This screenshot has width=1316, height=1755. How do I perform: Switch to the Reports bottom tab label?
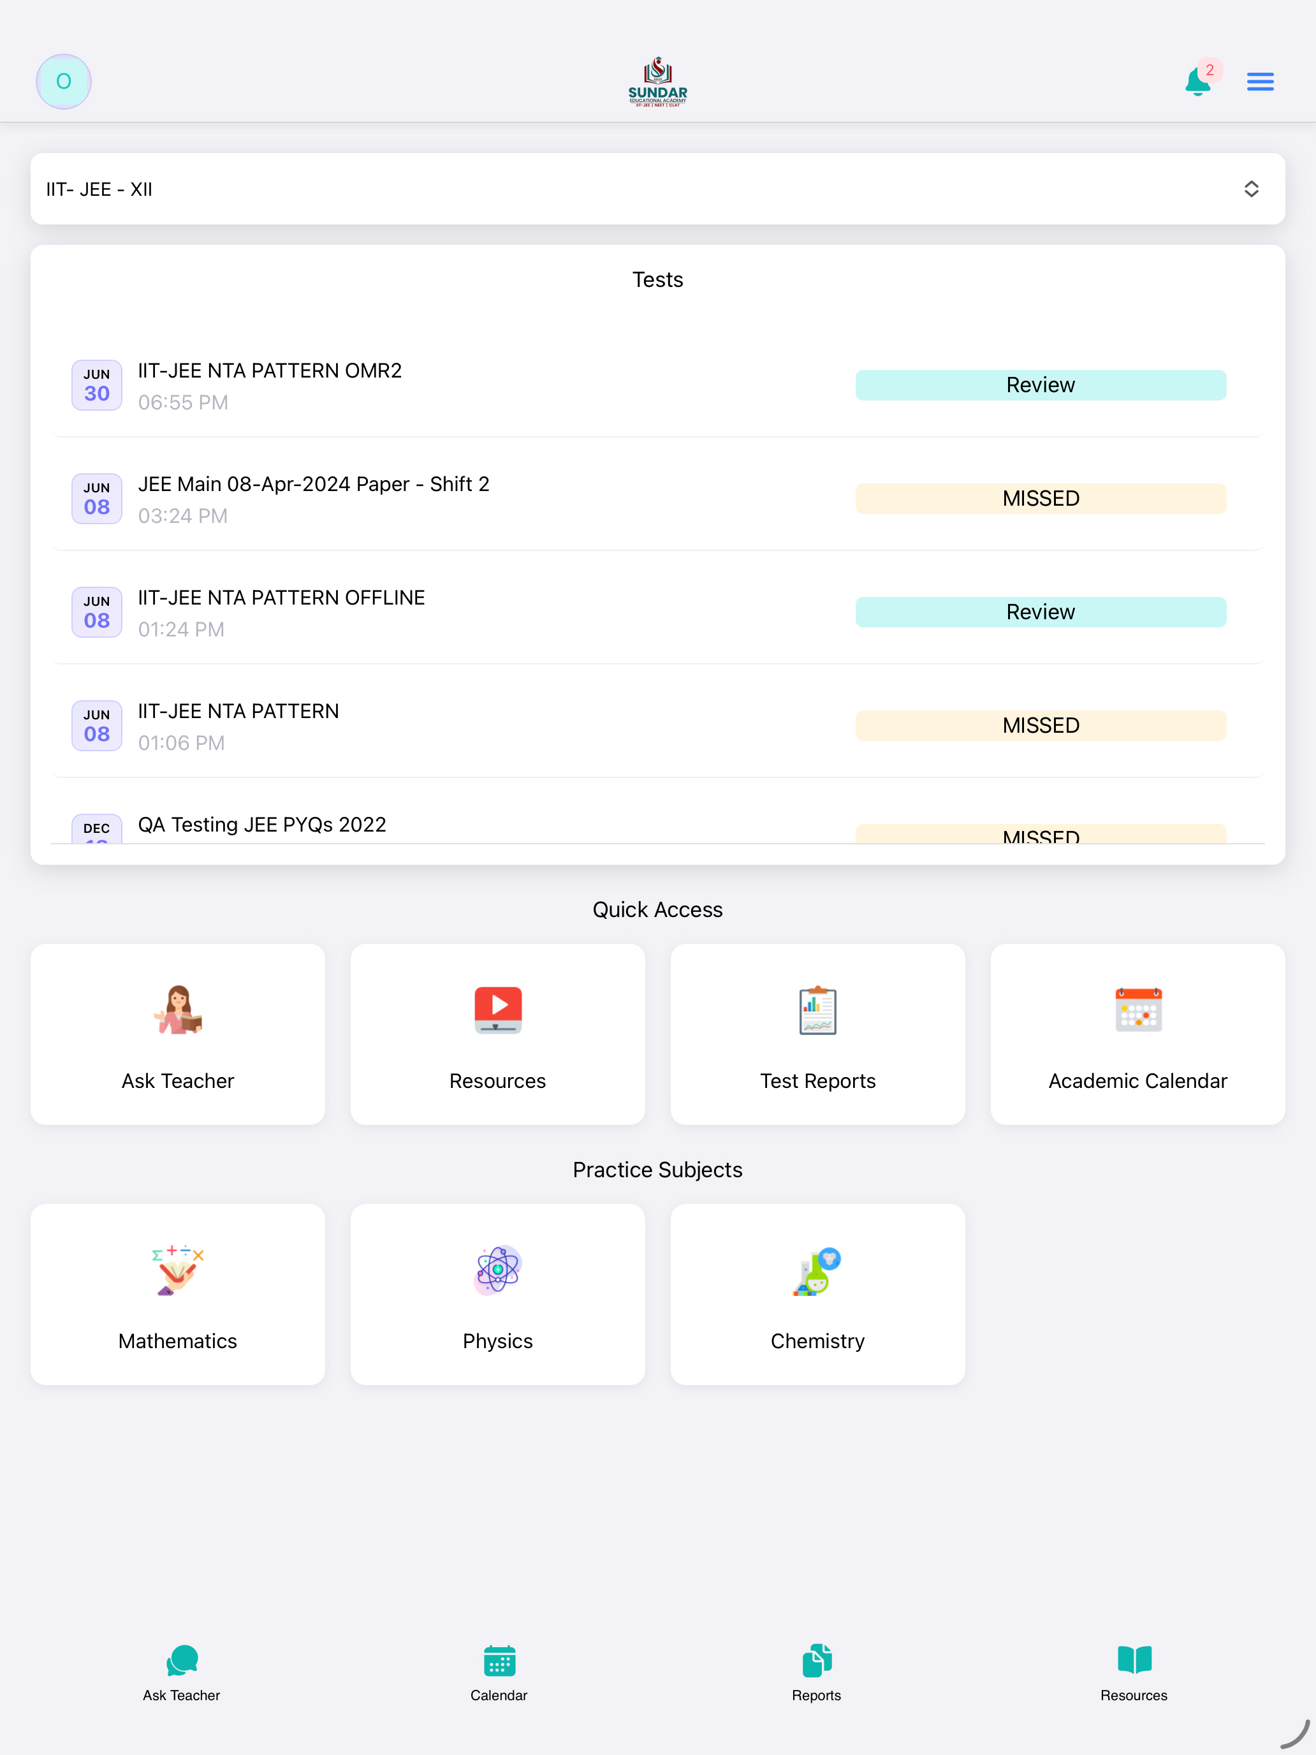point(816,1696)
